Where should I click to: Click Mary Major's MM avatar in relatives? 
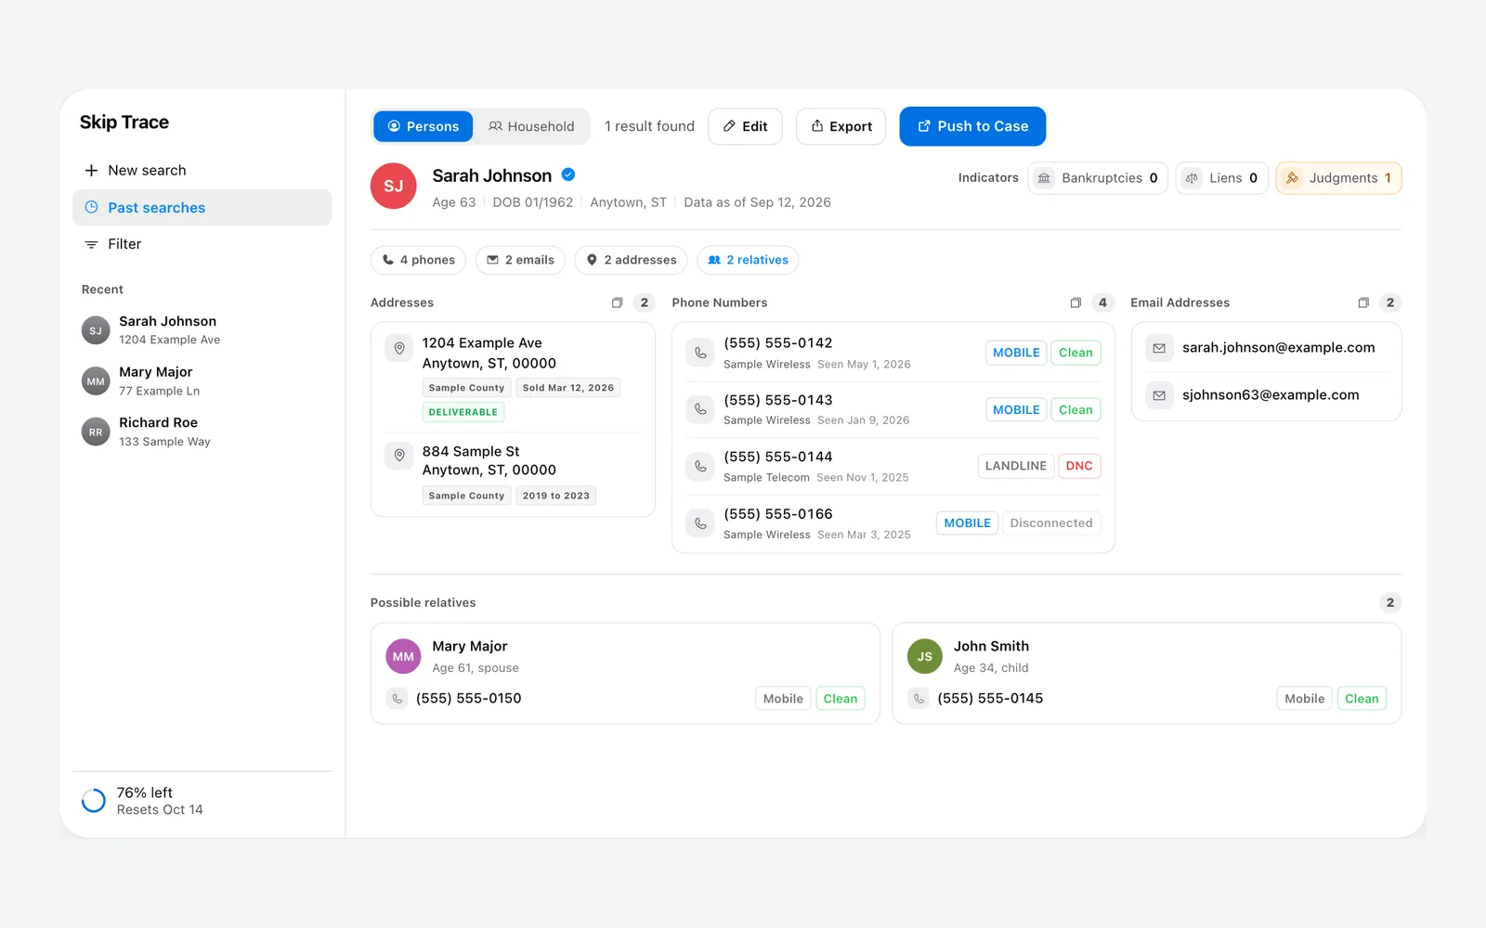pyautogui.click(x=403, y=656)
